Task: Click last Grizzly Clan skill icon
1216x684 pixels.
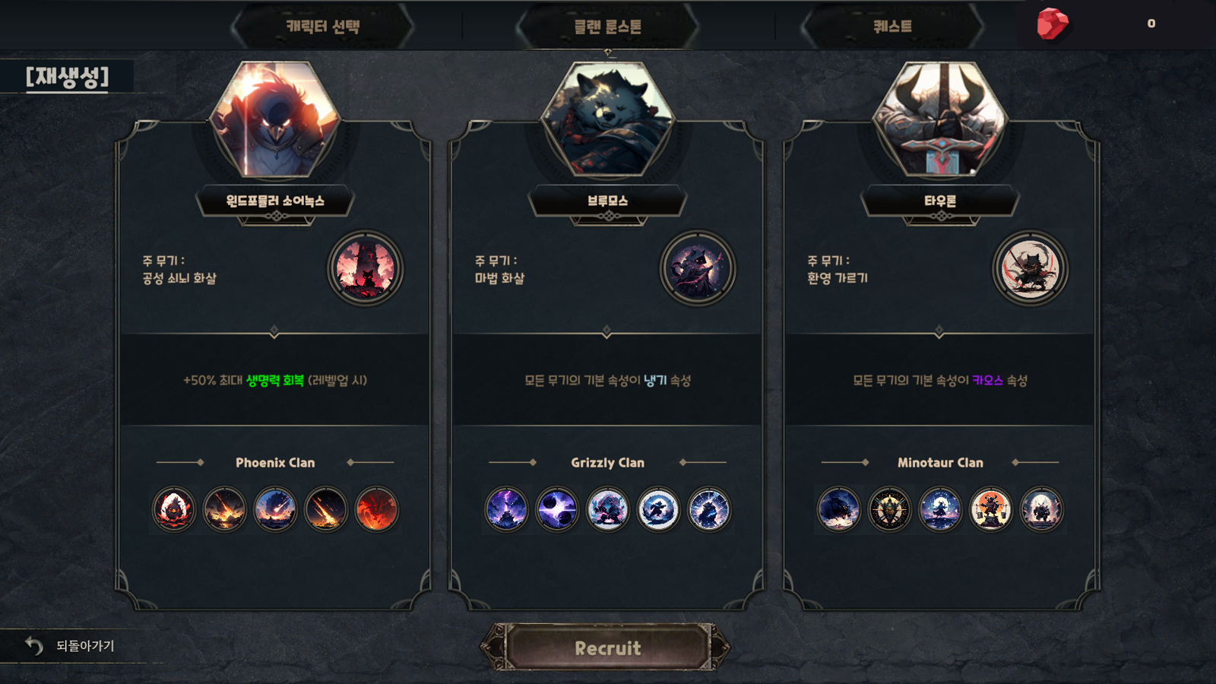Action: [x=708, y=508]
